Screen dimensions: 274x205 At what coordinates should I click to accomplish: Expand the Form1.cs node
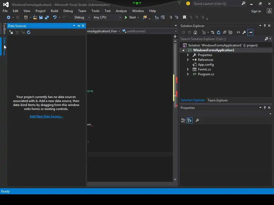188,69
